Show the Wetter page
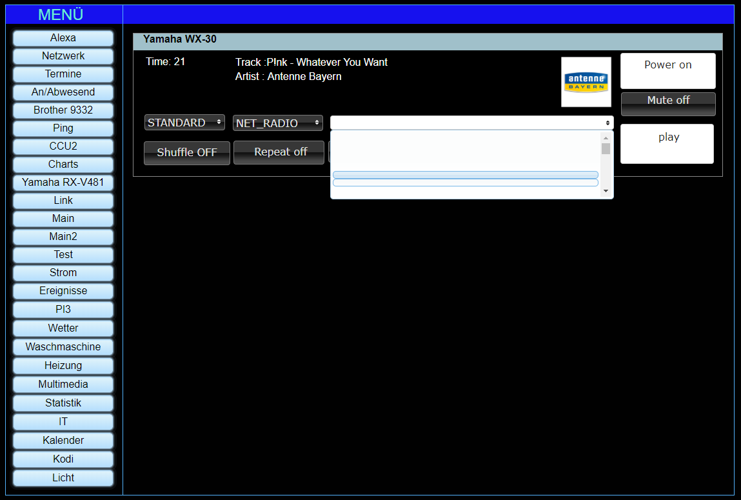This screenshot has height=500, width=741. [63, 328]
